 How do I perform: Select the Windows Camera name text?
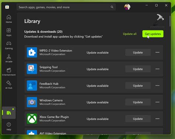51,100
